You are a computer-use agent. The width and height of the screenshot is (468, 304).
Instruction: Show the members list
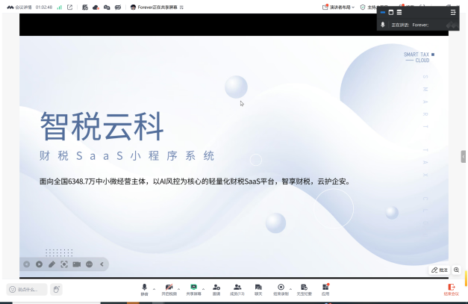pos(237,289)
